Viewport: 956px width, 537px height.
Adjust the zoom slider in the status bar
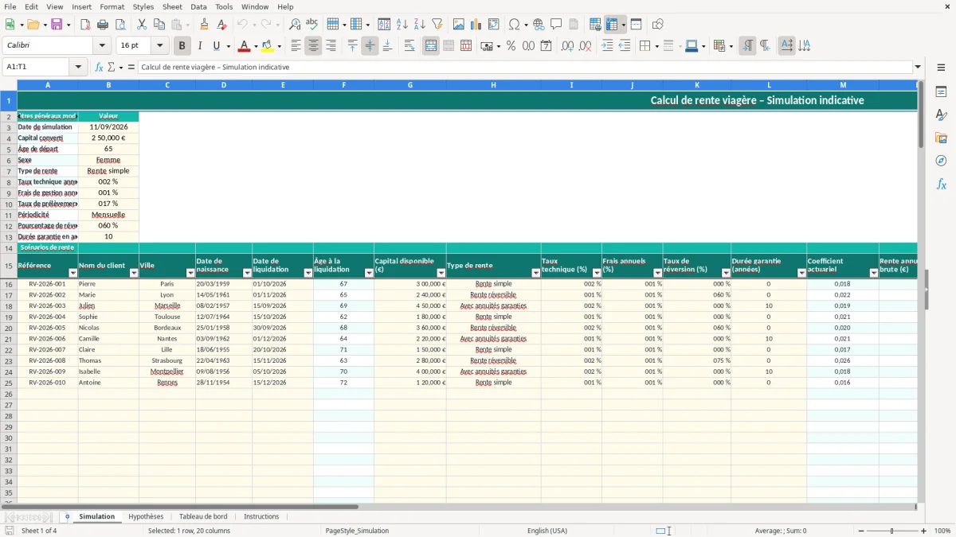pos(891,531)
